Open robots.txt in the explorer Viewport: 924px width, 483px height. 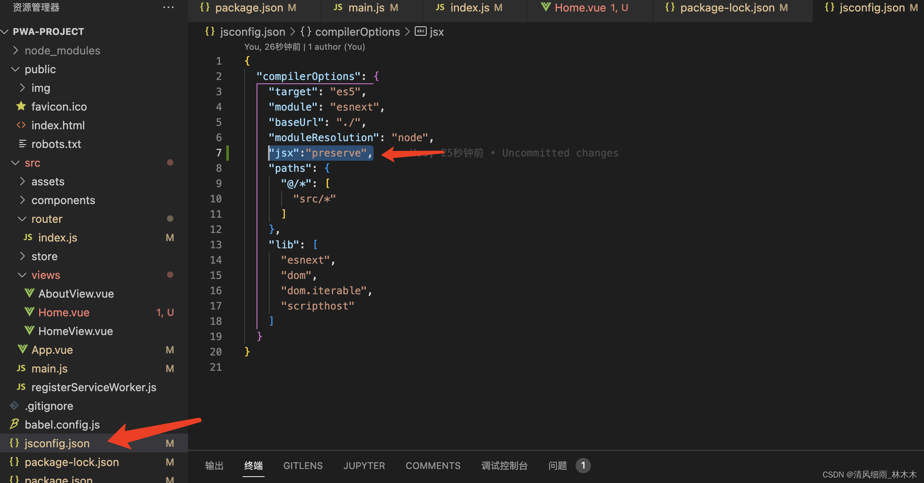[x=56, y=144]
